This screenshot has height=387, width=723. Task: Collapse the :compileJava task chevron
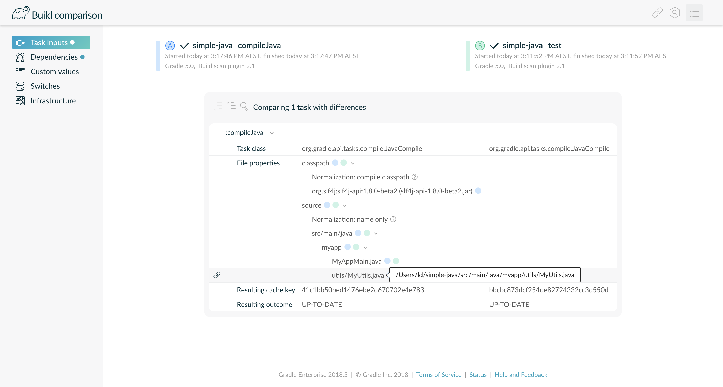pyautogui.click(x=272, y=133)
